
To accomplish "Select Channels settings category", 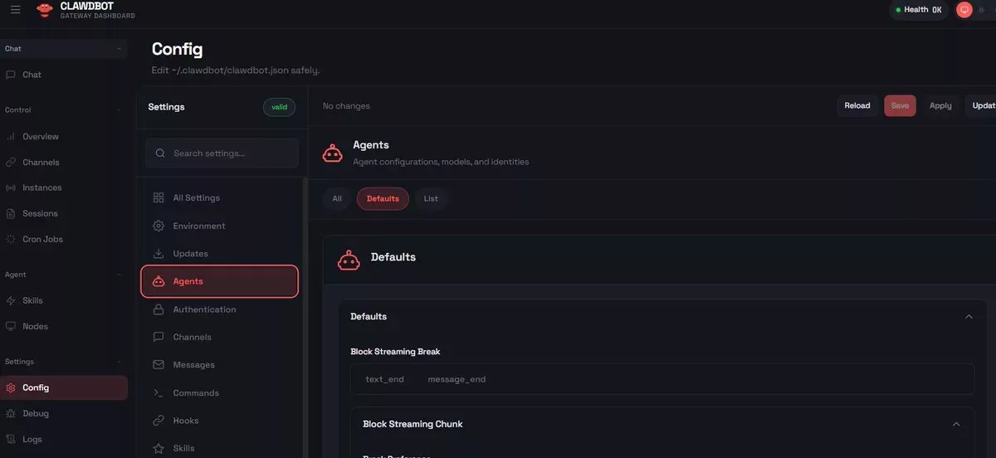I will (x=220, y=337).
